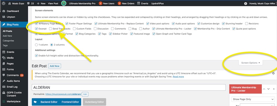The image size is (277, 106).
Task: Click the Audio Items pin icon
Action: click(4, 81)
